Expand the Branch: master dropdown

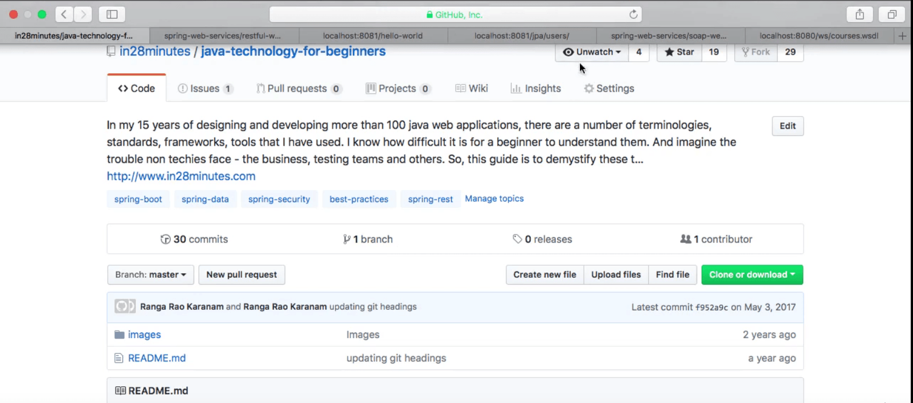[151, 275]
